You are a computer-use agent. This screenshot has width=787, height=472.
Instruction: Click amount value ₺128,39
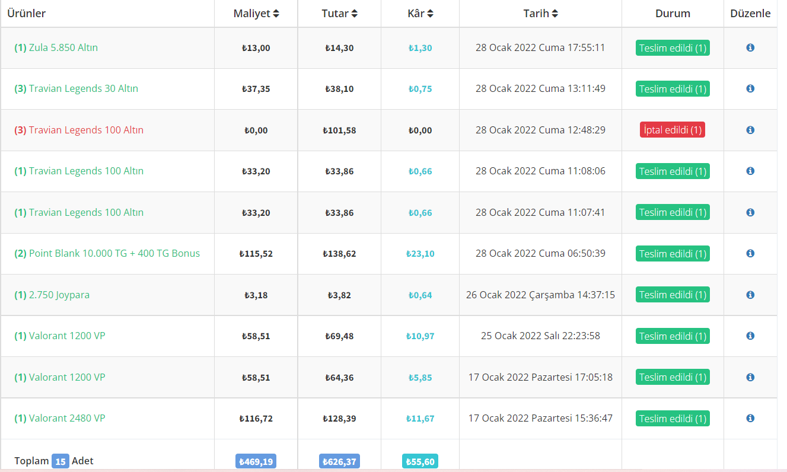pos(339,419)
